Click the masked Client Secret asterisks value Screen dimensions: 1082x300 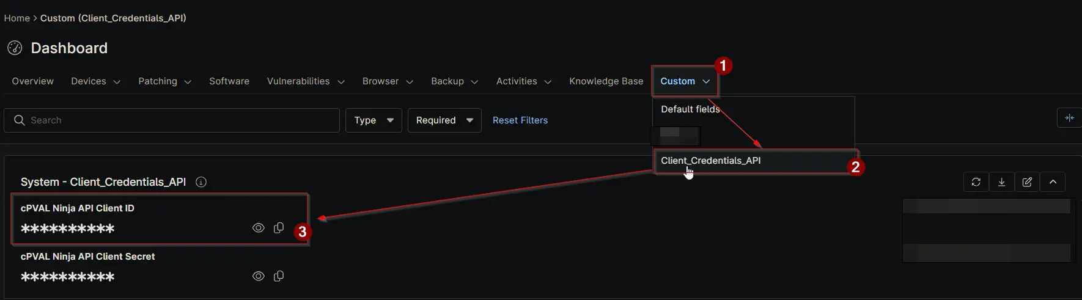(x=67, y=277)
